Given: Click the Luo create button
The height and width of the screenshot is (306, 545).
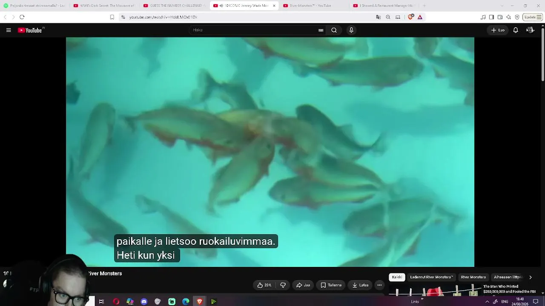Looking at the screenshot, I should (x=498, y=30).
